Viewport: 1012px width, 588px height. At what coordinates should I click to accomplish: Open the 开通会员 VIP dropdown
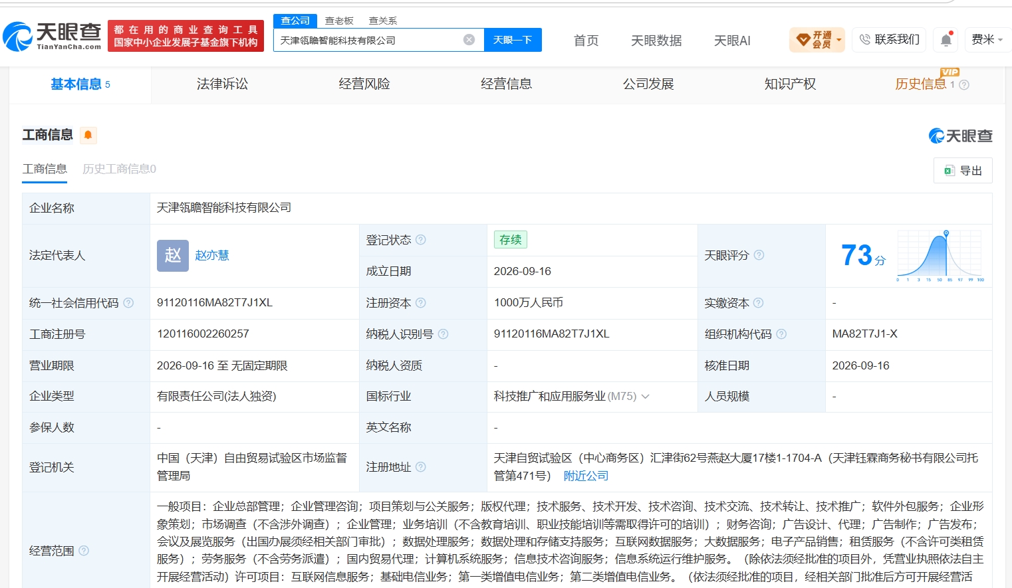click(x=817, y=40)
